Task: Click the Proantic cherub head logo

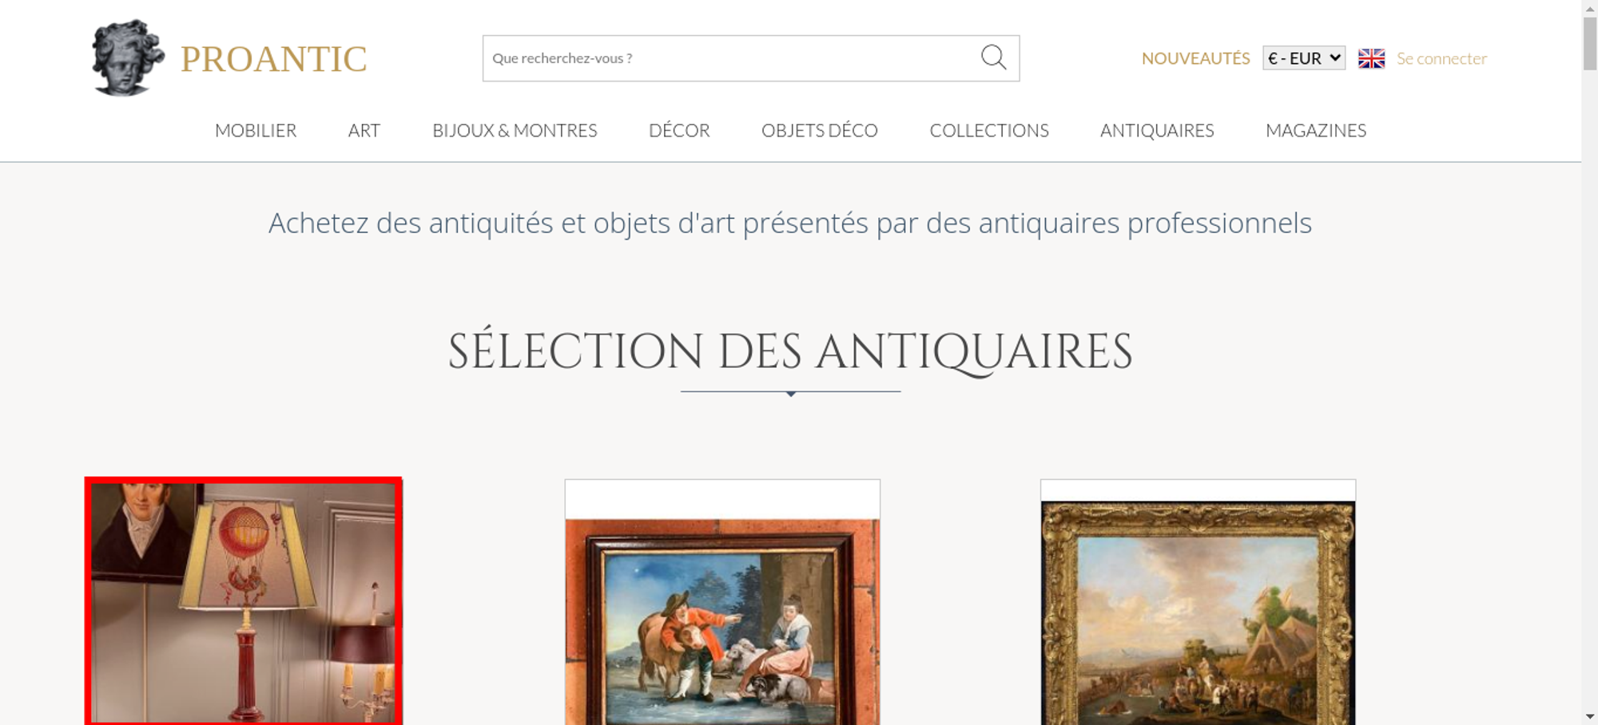Action: (128, 58)
